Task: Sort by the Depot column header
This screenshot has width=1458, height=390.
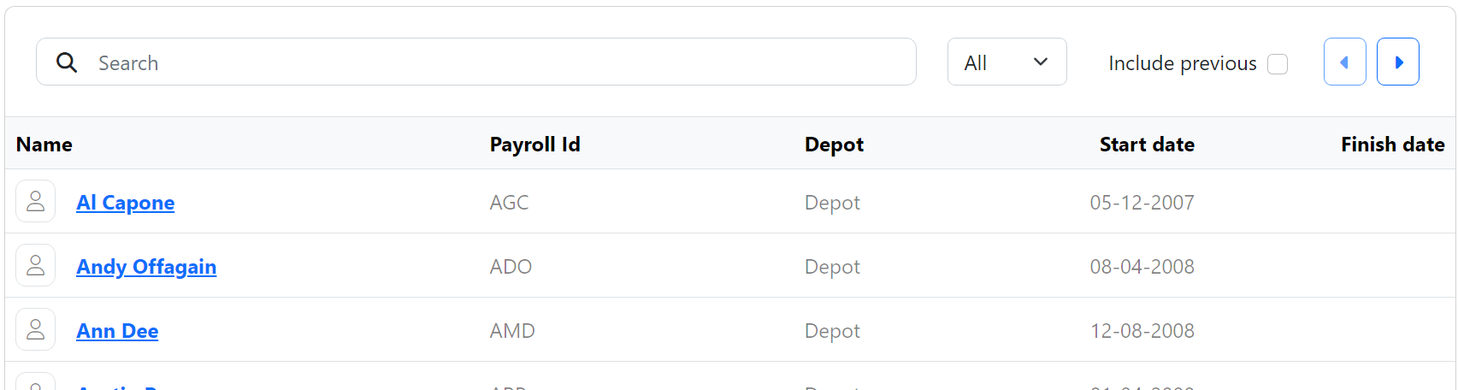Action: pos(834,145)
